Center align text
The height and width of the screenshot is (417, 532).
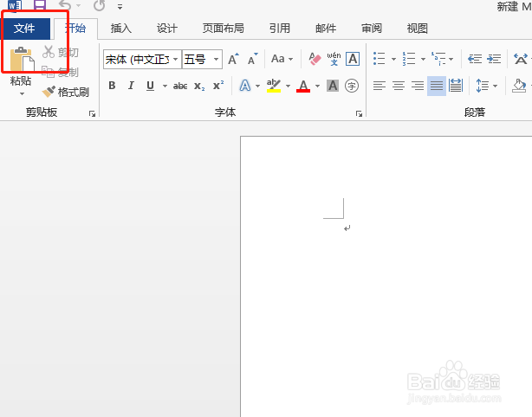[x=399, y=86]
